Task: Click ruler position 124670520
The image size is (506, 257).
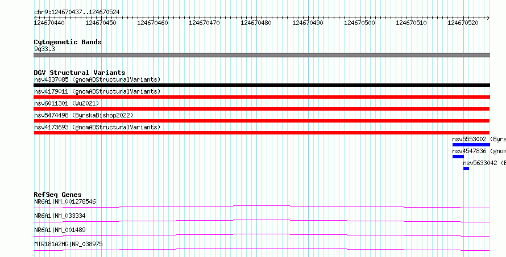Action: pyautogui.click(x=463, y=23)
